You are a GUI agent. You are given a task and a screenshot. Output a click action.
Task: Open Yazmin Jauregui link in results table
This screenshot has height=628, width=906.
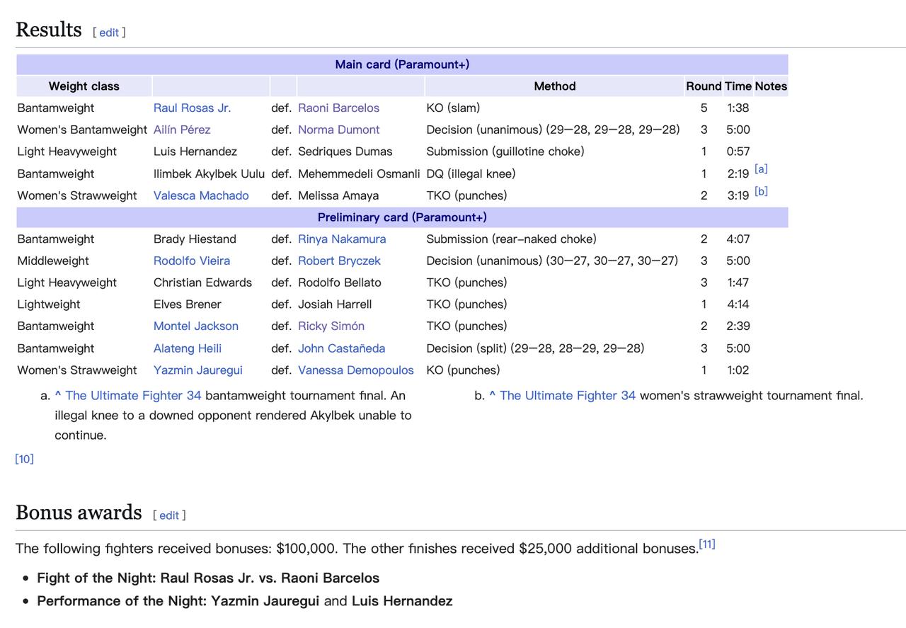tap(198, 370)
